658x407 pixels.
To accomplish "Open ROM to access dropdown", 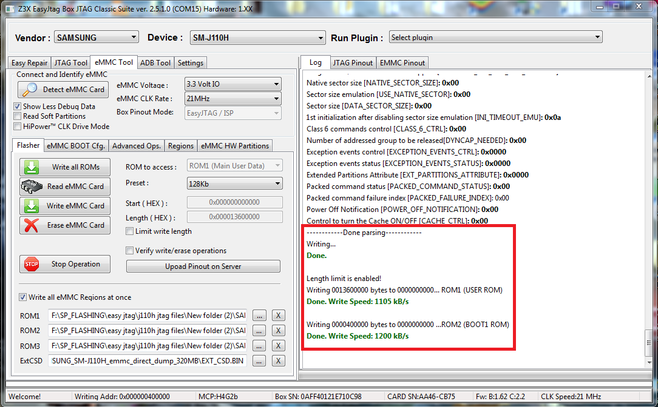I will [x=234, y=165].
